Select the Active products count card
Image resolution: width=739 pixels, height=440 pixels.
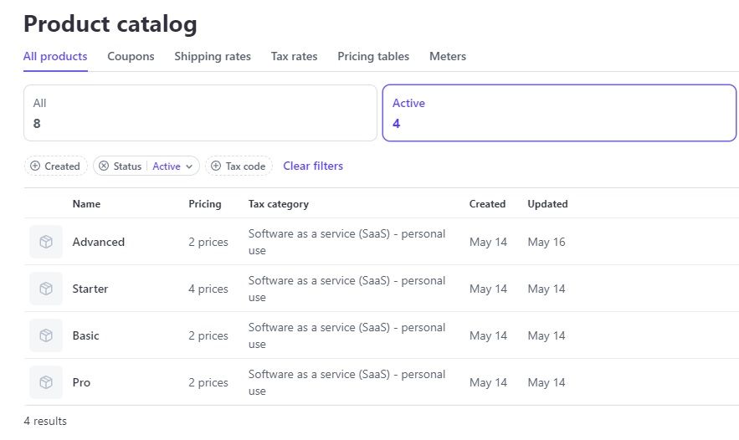tap(559, 113)
